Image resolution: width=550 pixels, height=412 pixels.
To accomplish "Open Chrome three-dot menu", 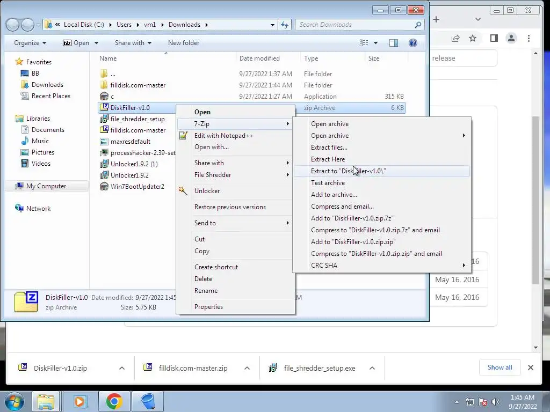I will click(x=529, y=38).
